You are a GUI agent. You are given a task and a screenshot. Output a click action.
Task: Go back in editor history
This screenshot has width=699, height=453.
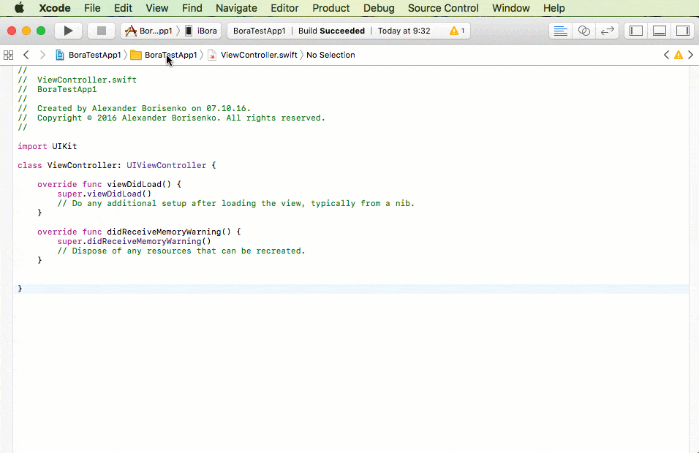26,55
